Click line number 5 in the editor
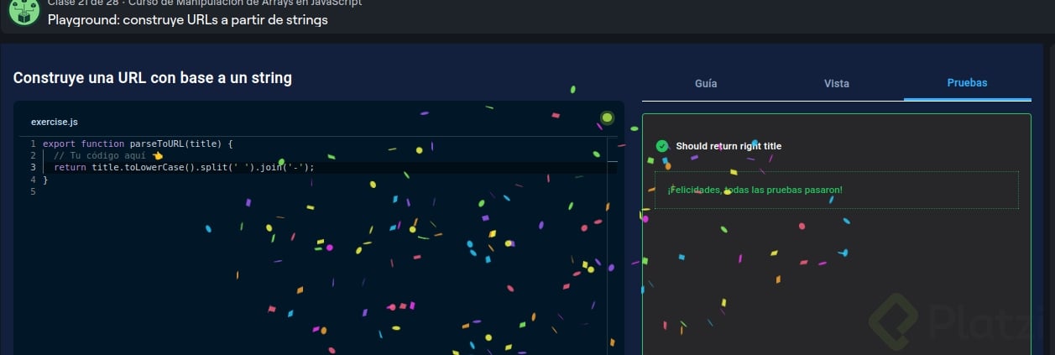 pos(32,191)
